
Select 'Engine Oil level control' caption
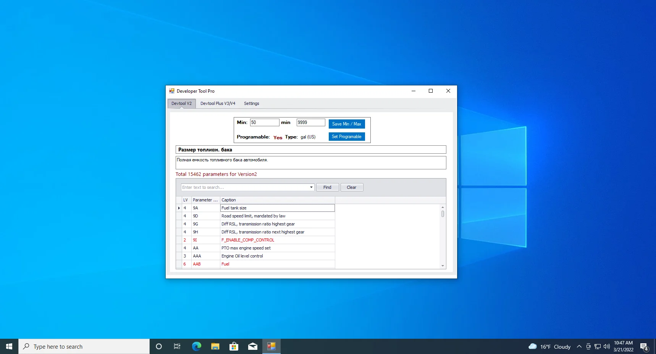coord(277,256)
